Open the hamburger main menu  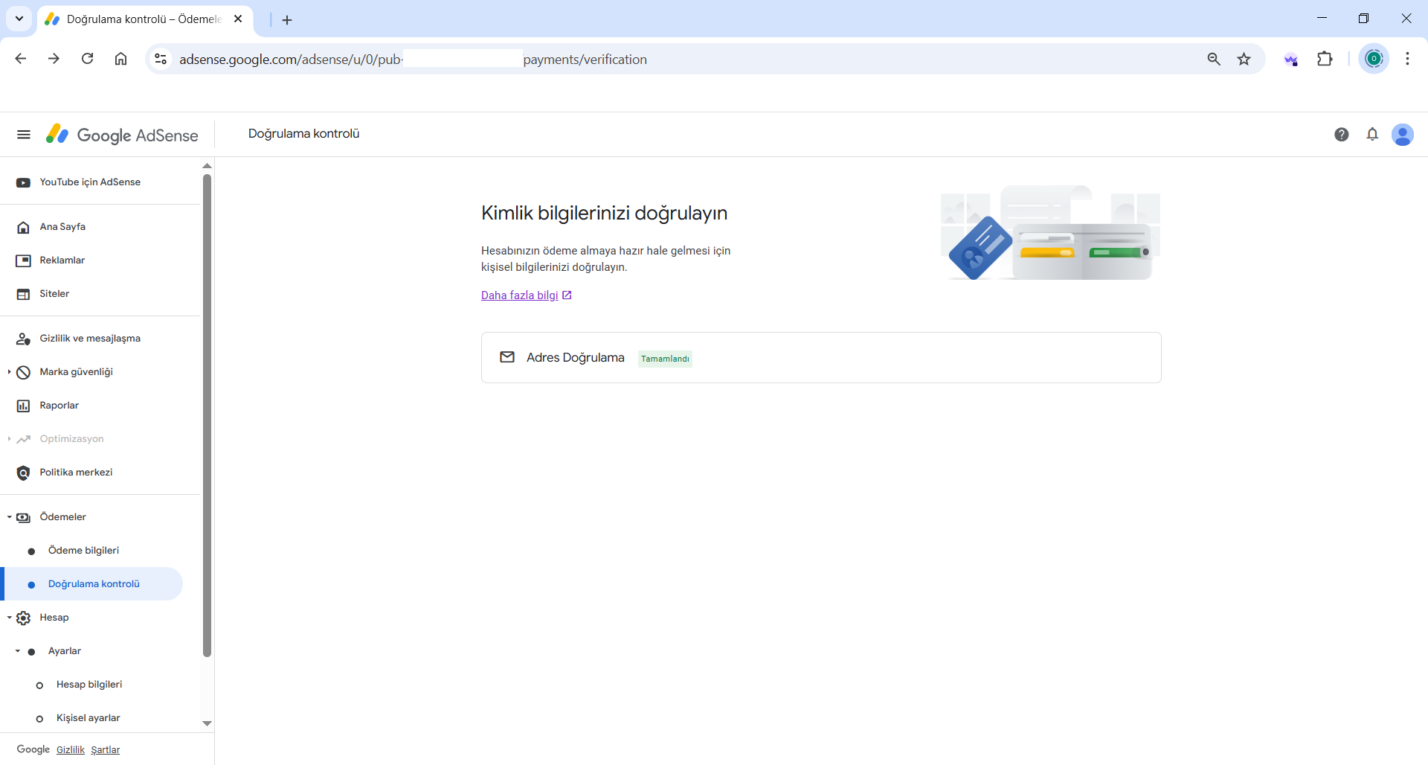24,135
